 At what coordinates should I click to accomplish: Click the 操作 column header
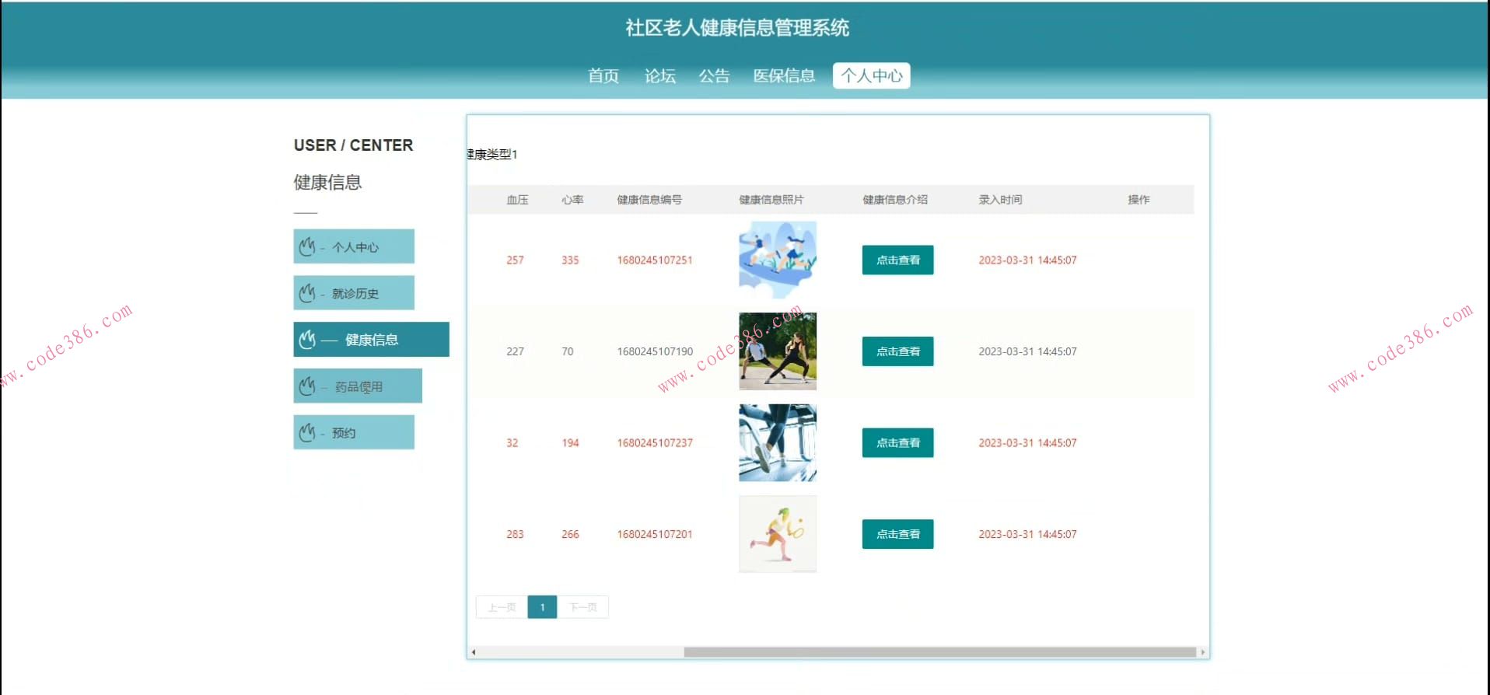pyautogui.click(x=1138, y=200)
